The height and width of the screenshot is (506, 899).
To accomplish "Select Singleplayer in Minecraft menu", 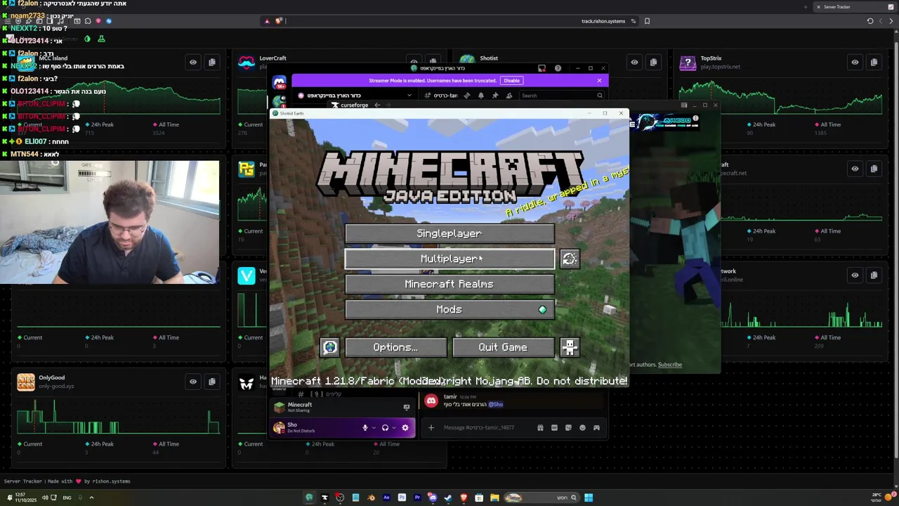I will (x=449, y=233).
